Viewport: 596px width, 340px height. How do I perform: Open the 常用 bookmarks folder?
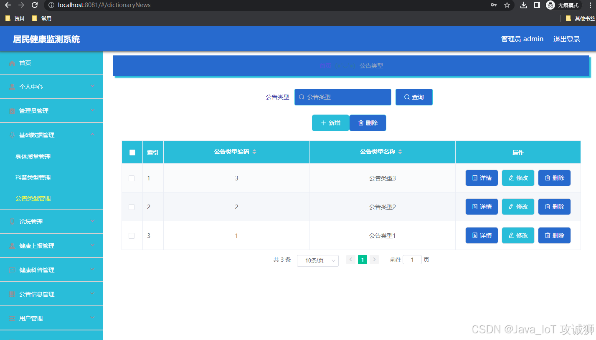pos(42,18)
